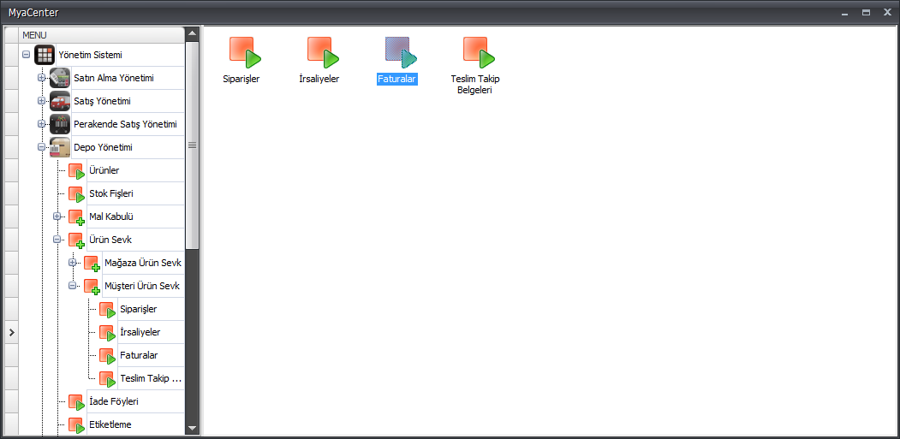The width and height of the screenshot is (900, 439).
Task: Click the Stok Fişleri tree icon
Action: click(x=76, y=194)
